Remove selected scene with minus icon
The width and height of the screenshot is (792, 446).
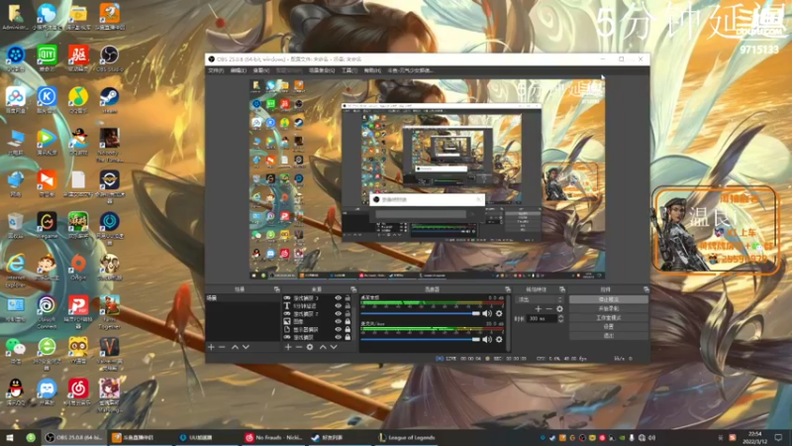(x=222, y=348)
